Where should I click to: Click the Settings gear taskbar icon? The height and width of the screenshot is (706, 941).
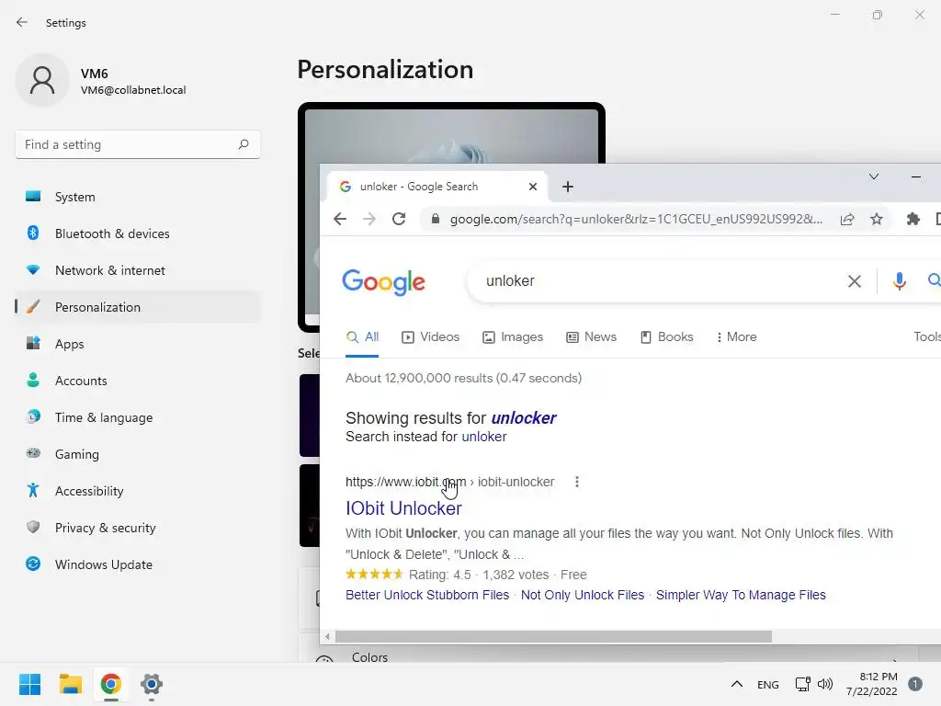pyautogui.click(x=152, y=684)
